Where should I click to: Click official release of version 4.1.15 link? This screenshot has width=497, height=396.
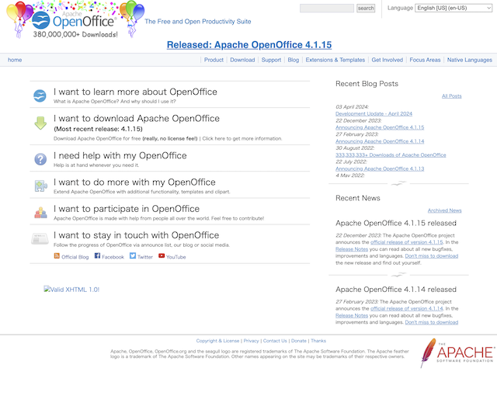tap(407, 242)
